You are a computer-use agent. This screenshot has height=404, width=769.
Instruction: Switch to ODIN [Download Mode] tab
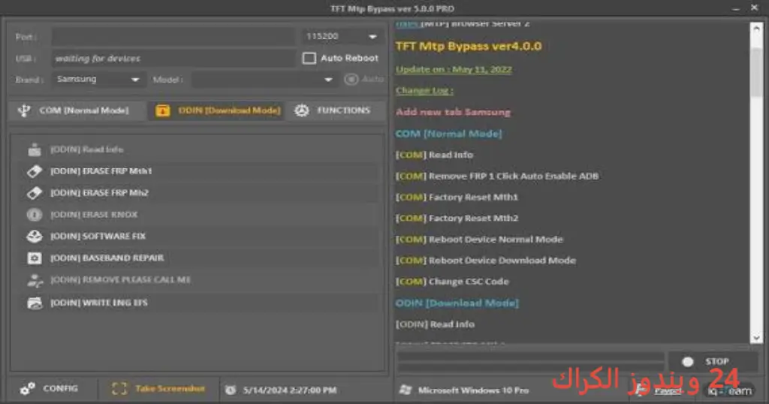[x=217, y=111]
